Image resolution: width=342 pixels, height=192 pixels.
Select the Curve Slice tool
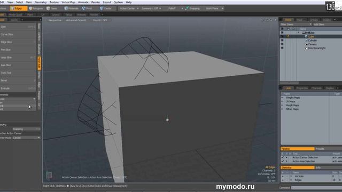point(18,34)
